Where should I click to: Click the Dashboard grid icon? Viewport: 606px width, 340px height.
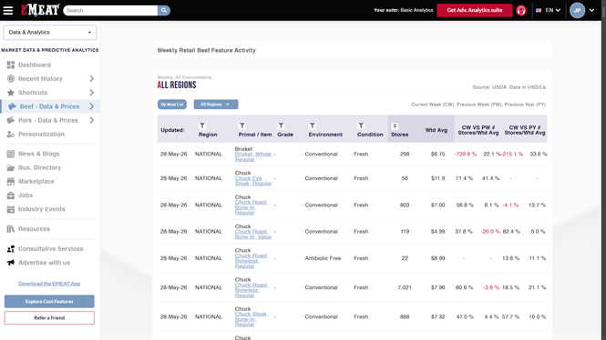[11, 65]
